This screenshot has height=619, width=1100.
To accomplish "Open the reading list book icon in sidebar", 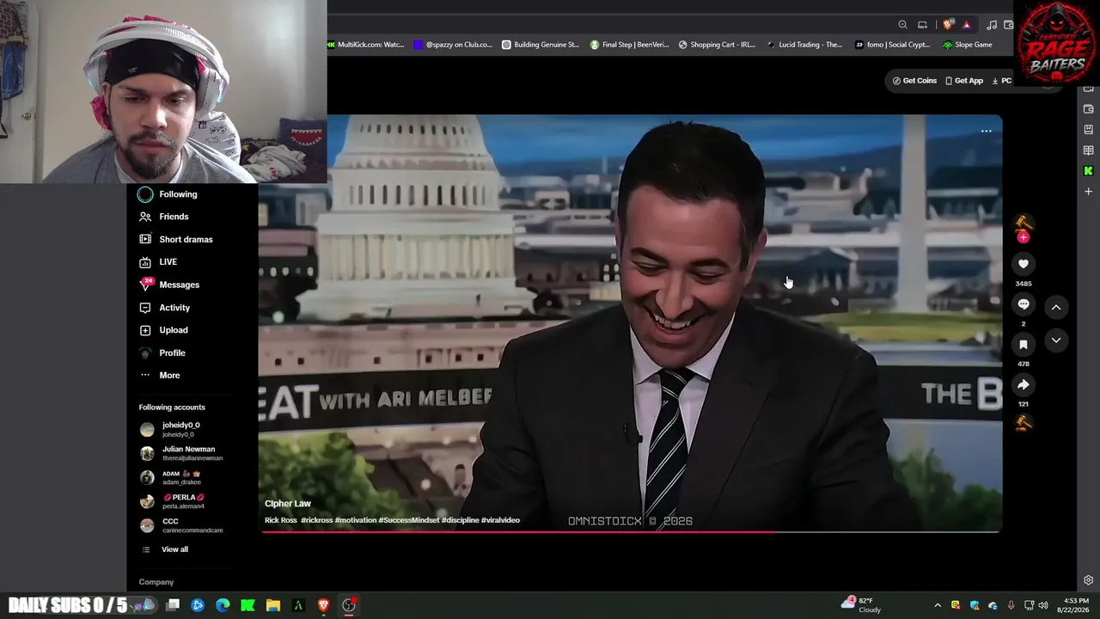I will tap(1089, 150).
